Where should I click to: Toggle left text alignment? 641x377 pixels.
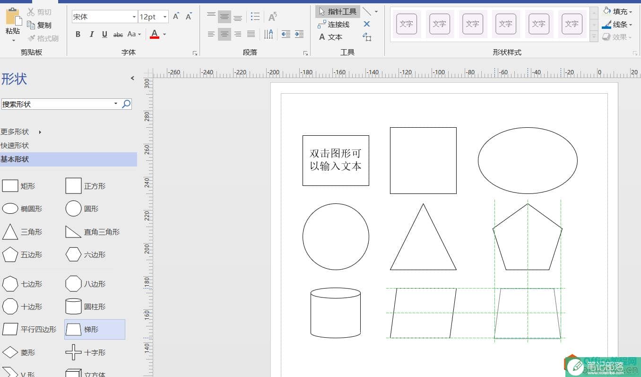[211, 34]
